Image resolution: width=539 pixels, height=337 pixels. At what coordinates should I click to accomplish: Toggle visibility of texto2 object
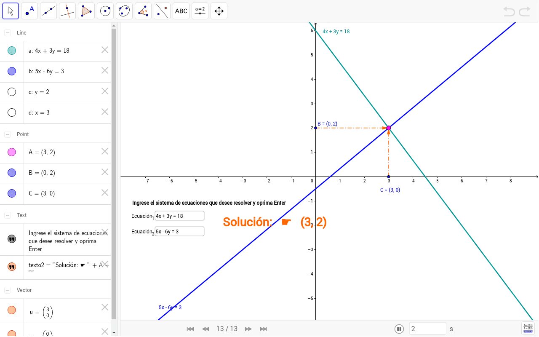pos(12,267)
